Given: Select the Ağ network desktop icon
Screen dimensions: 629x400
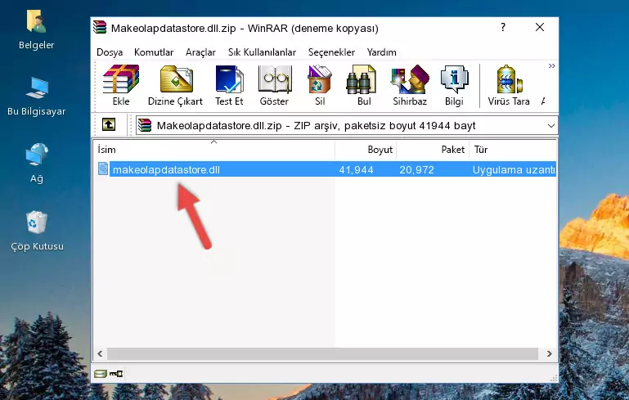Looking at the screenshot, I should (37, 163).
